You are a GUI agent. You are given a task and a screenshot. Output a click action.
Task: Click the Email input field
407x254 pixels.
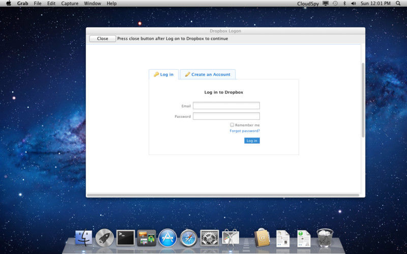click(226, 106)
